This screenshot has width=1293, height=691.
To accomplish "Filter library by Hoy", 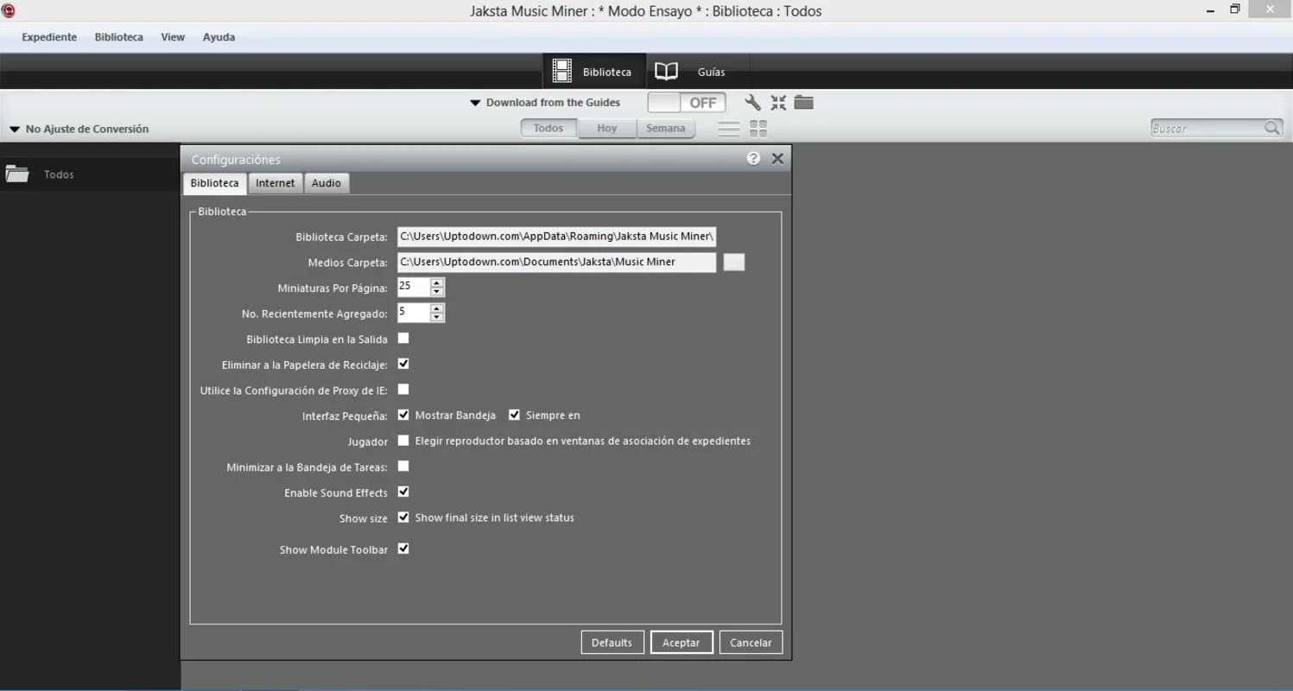I will 607,128.
